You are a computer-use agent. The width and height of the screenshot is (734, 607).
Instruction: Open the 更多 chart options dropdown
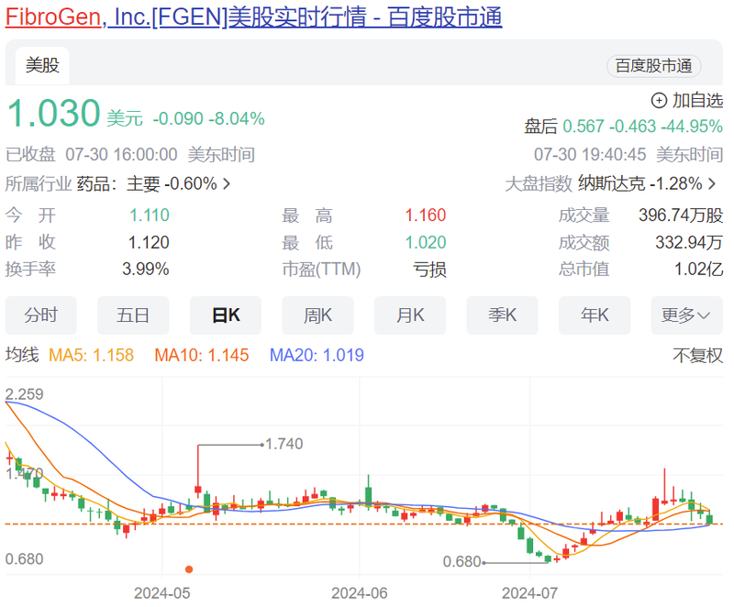tap(685, 315)
